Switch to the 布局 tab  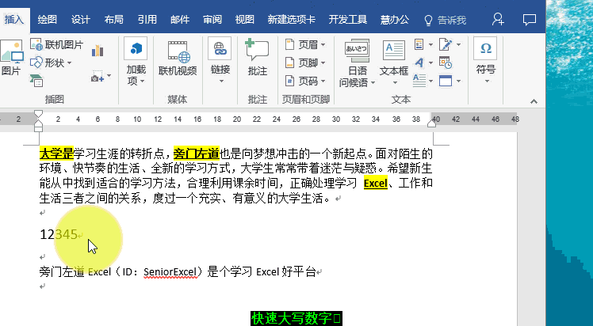click(x=114, y=20)
